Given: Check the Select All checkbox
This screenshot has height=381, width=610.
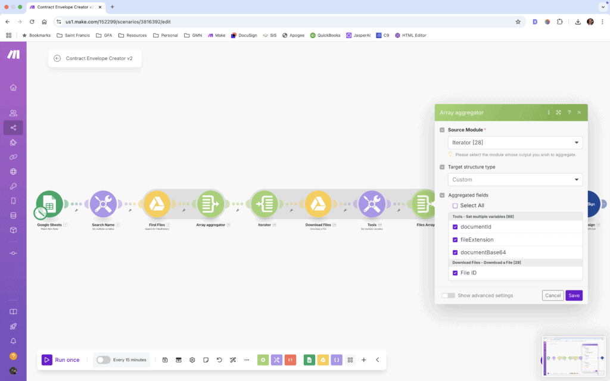Looking at the screenshot, I should [455, 206].
